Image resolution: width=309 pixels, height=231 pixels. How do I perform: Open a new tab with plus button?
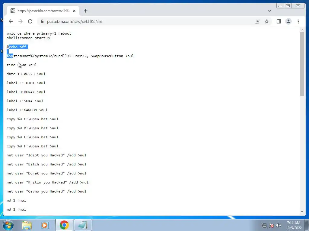coord(85,11)
